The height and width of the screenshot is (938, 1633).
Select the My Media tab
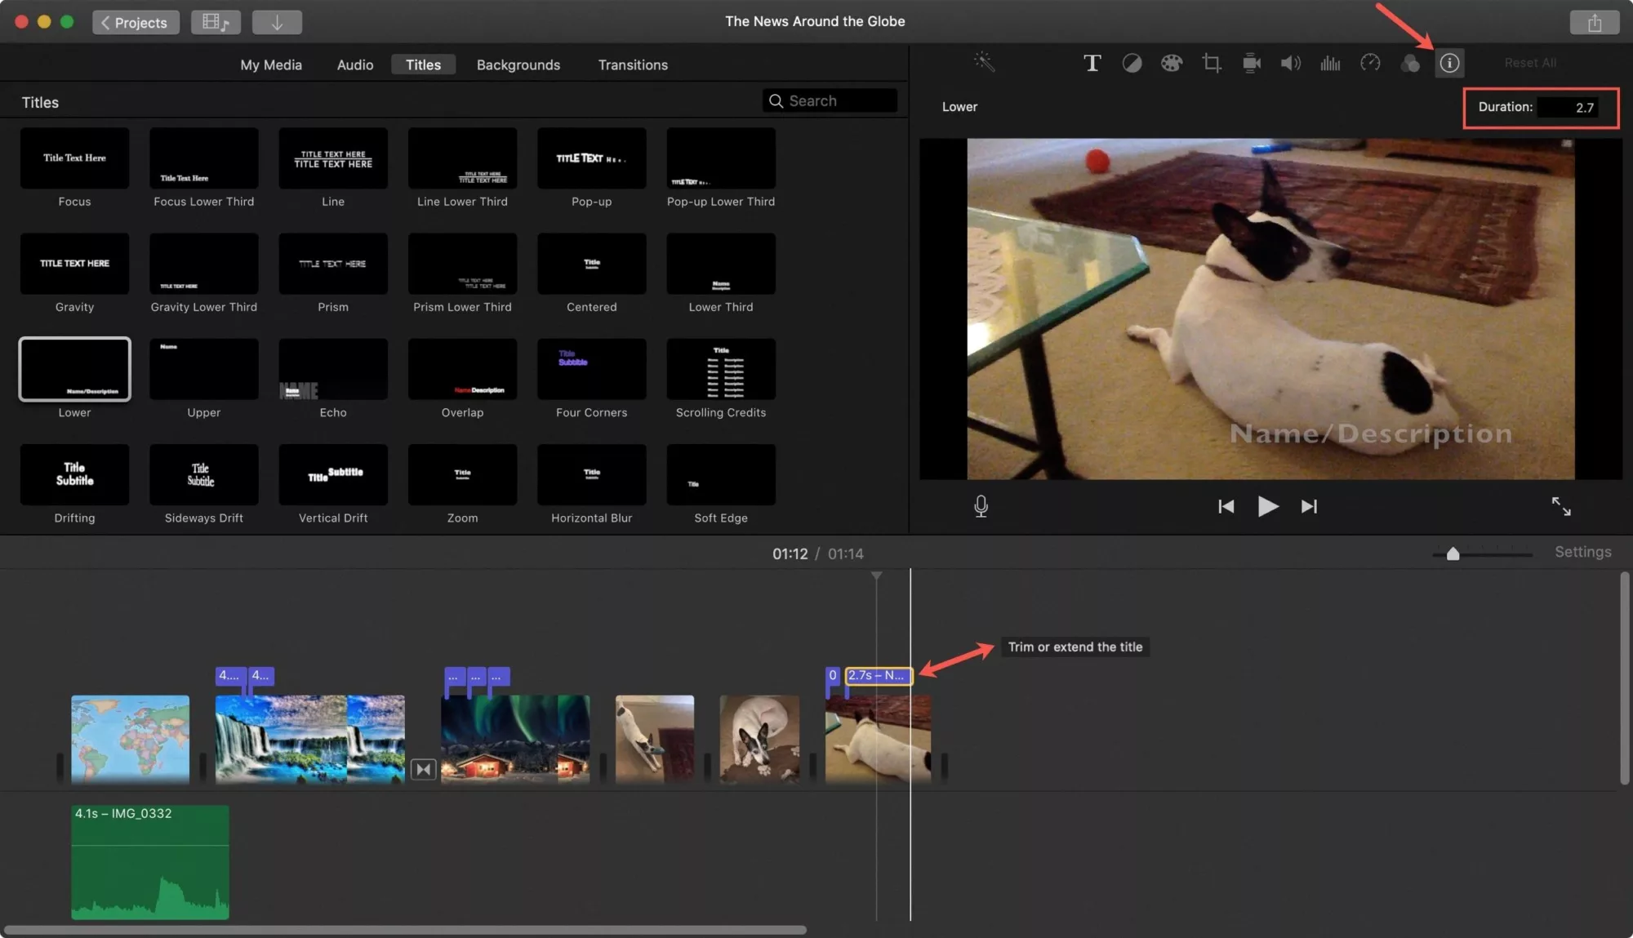tap(270, 64)
